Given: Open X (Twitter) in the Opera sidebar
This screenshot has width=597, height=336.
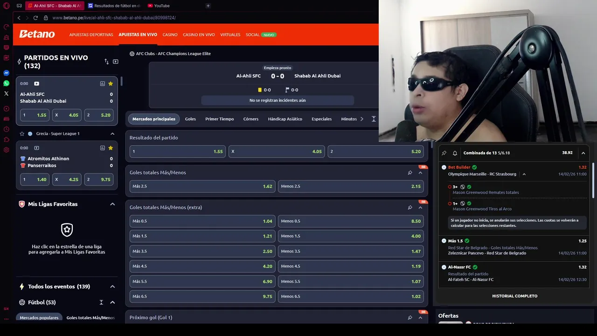Looking at the screenshot, I should (6, 94).
